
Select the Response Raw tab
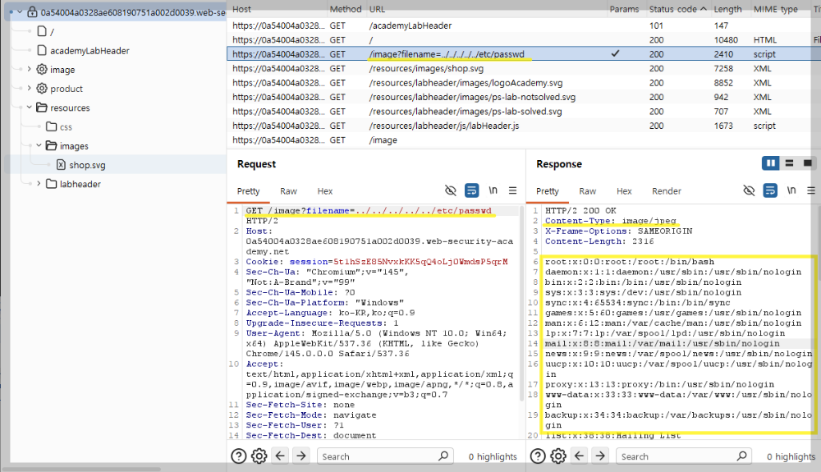click(588, 191)
